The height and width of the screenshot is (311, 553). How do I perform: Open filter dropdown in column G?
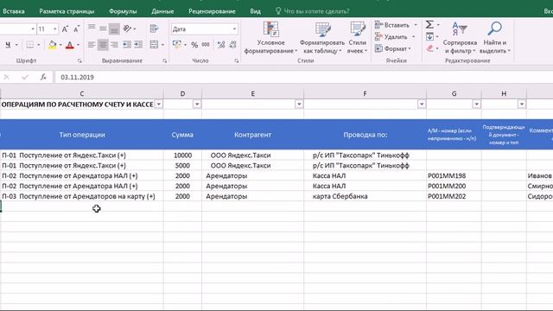pyautogui.click(x=476, y=105)
